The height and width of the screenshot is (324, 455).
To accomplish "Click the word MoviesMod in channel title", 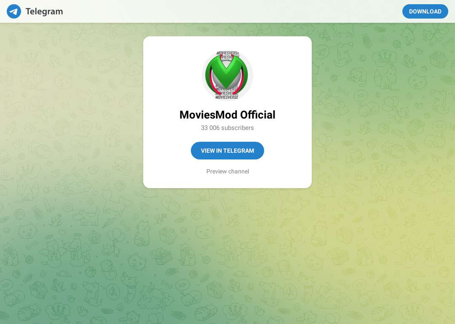I will (208, 115).
